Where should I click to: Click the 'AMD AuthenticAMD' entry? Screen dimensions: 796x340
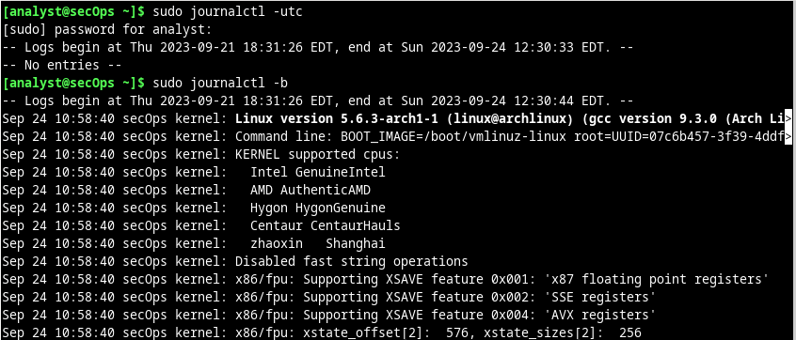[310, 190]
